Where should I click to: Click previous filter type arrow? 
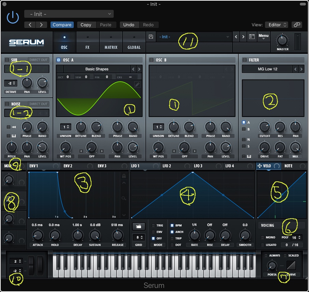(x=295, y=69)
